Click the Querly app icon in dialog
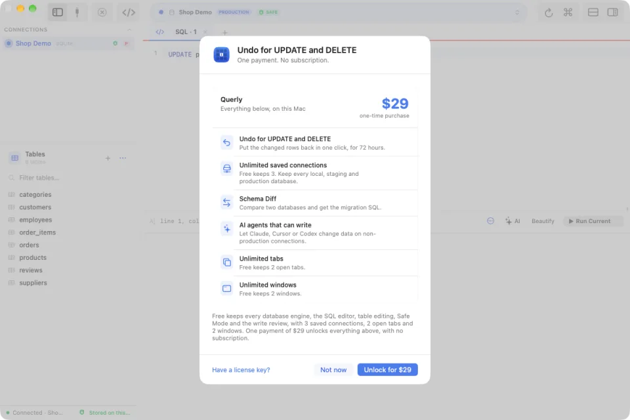 (x=221, y=54)
